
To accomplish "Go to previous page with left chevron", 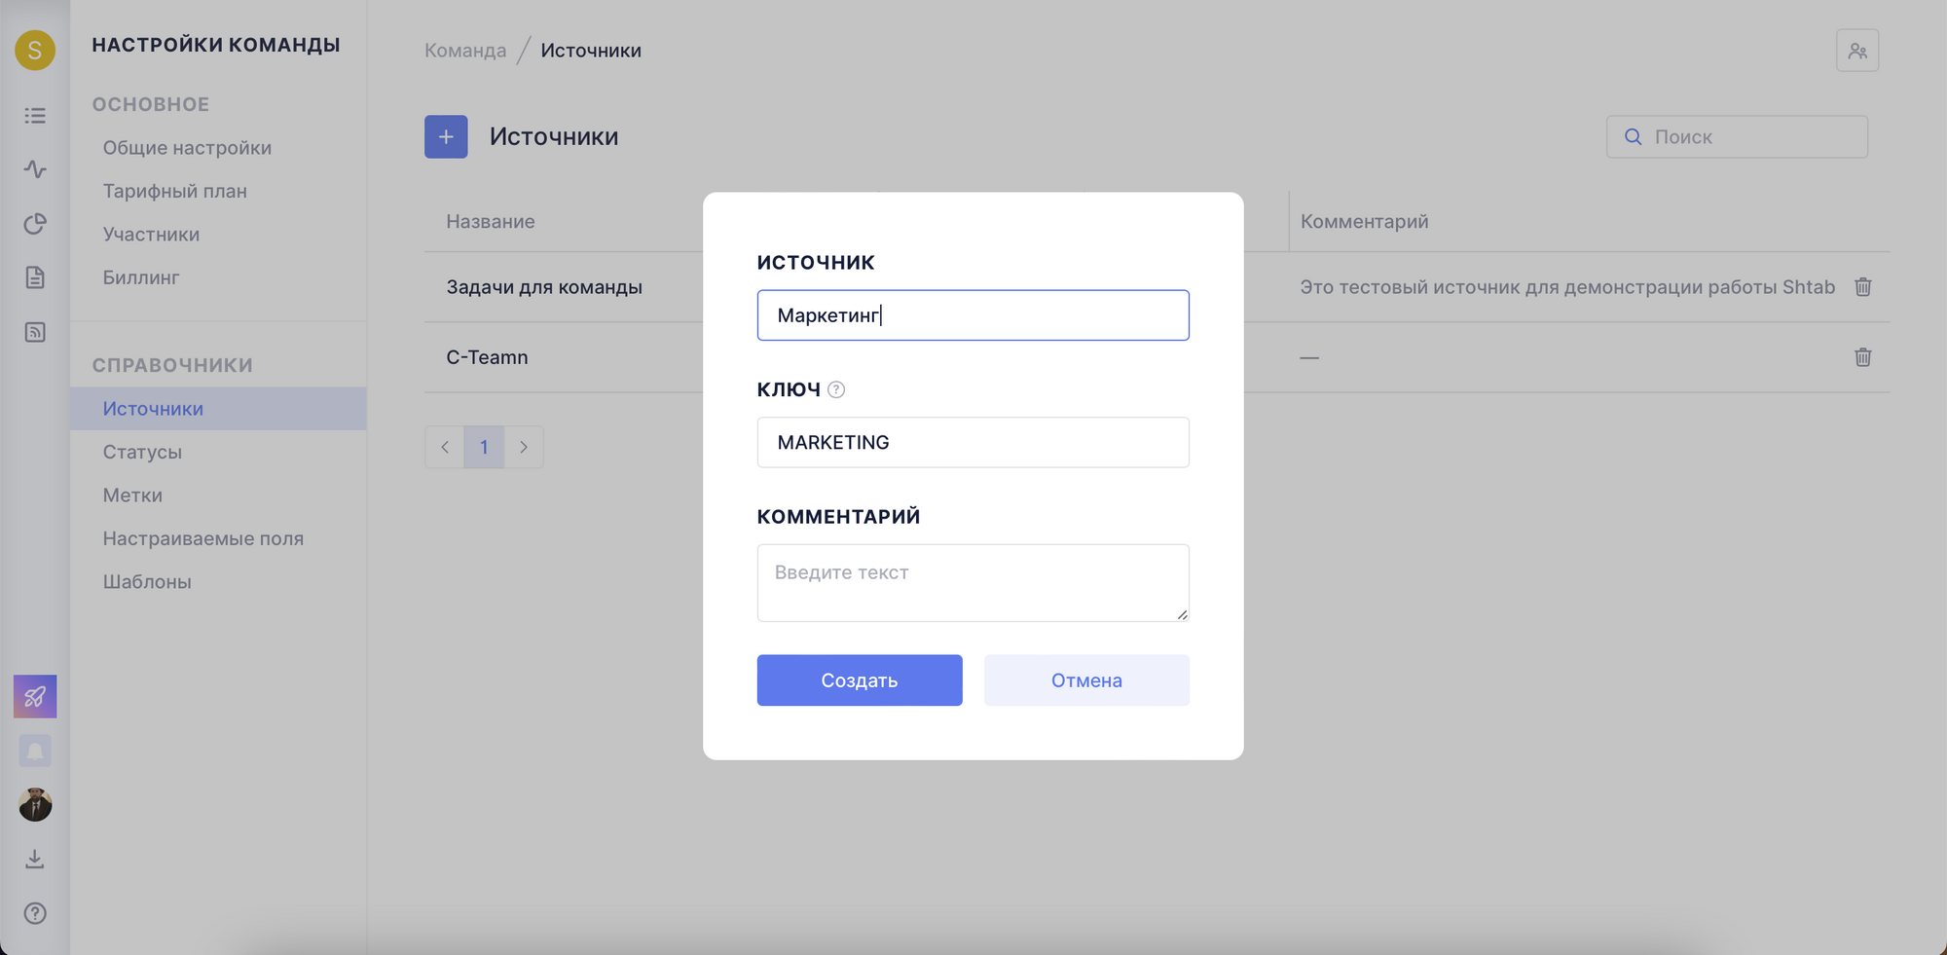I will (x=445, y=447).
